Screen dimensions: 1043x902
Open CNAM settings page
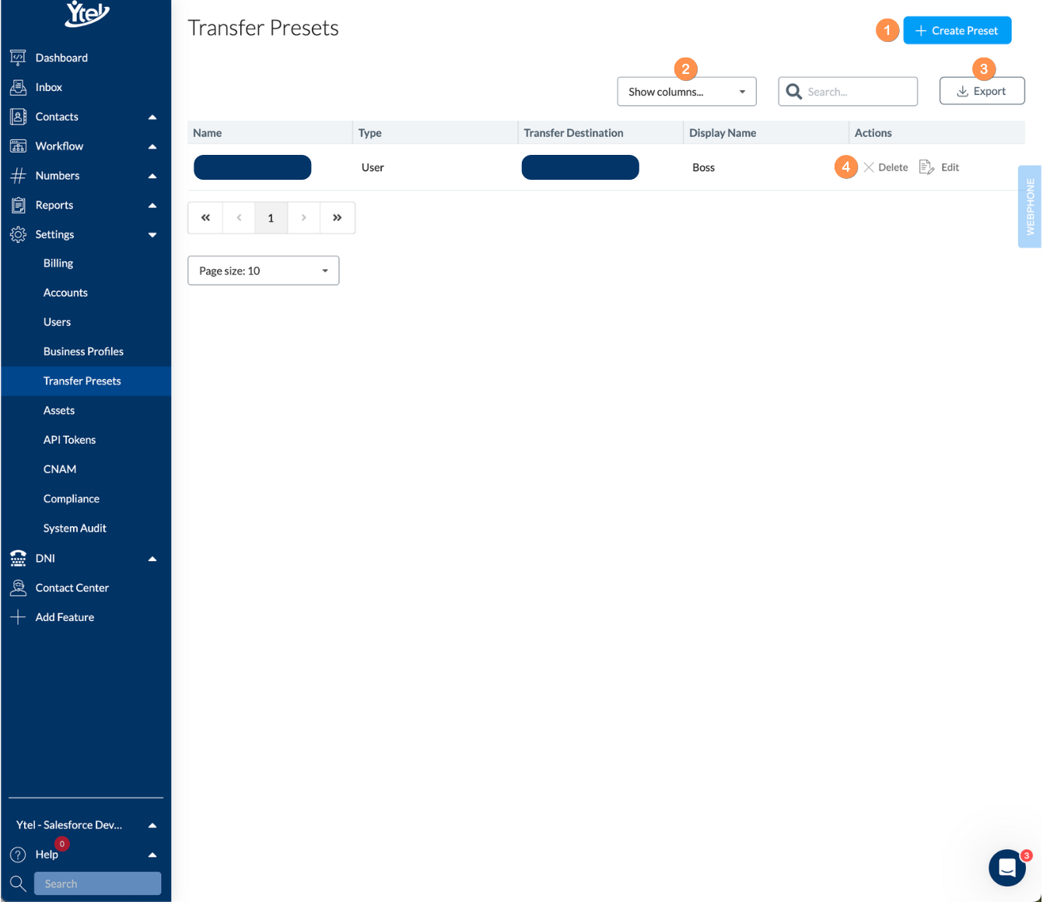60,469
